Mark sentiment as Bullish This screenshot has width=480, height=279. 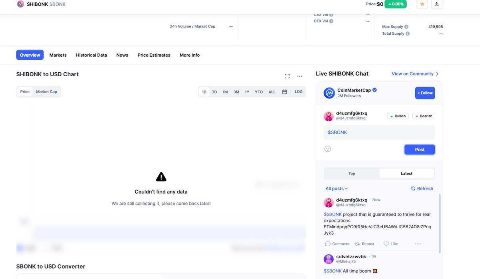398,116
